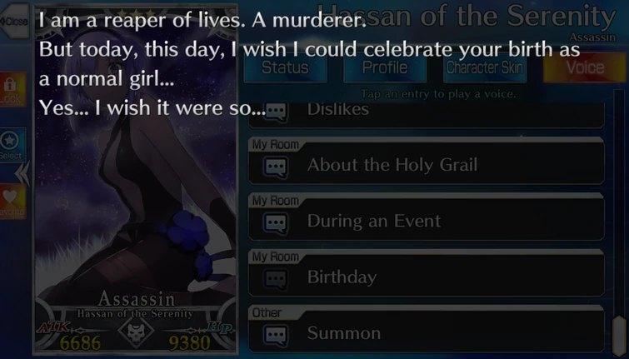Viewport: 629px width, 359px height.
Task: Click speech bubble icon beside During an Event
Action: (x=276, y=222)
